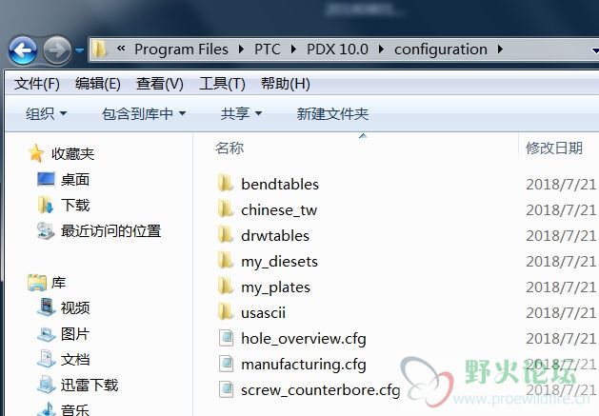
Task: Select 迅雷下载 library
Action: (90, 385)
